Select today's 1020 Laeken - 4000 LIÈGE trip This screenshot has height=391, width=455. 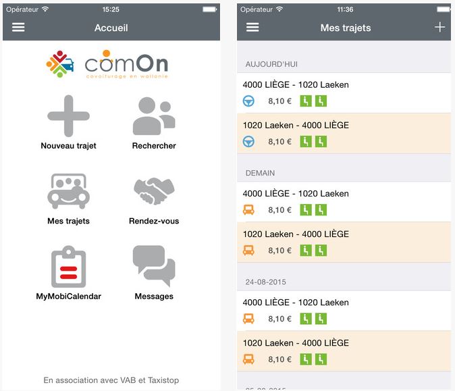click(344, 134)
